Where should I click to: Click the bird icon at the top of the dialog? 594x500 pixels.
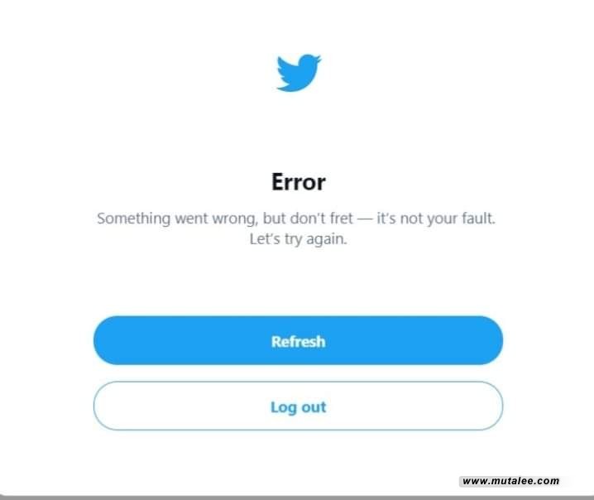coord(299,73)
